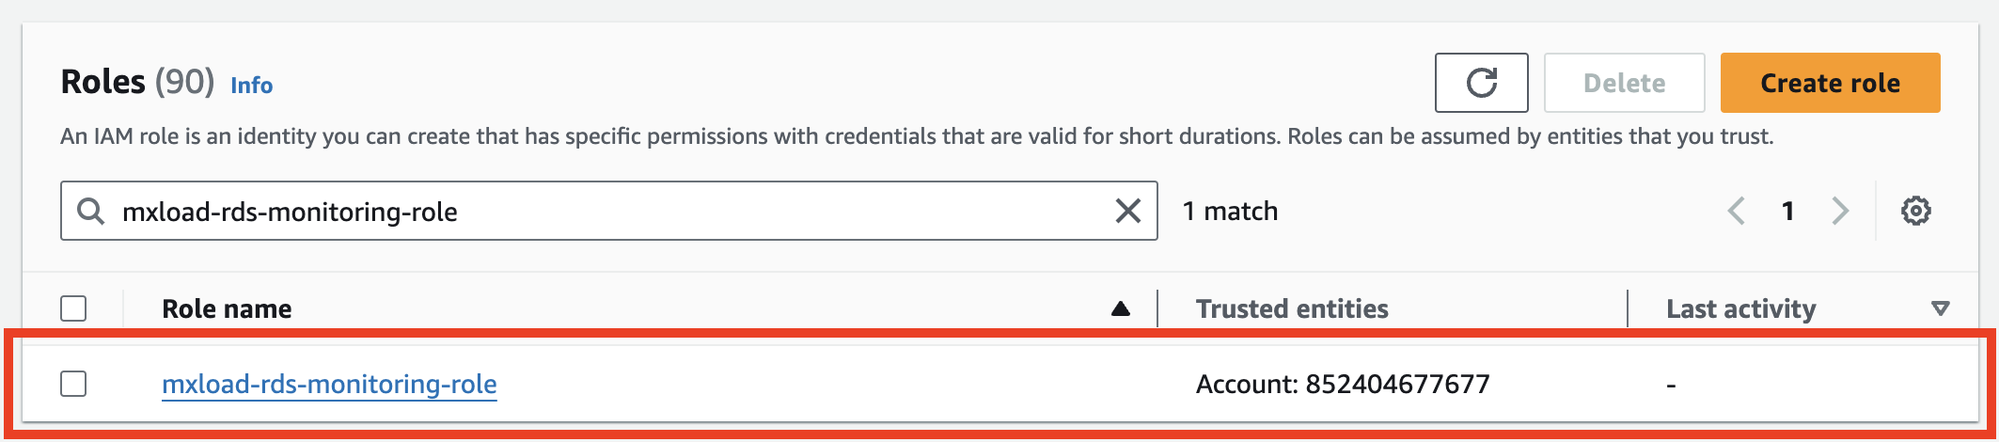Go to the previous page of roles

click(1736, 211)
